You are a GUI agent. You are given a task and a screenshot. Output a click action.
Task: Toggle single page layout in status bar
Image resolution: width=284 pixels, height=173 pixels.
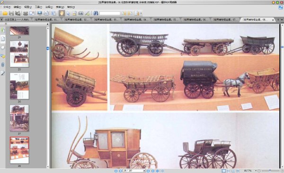coord(224,171)
